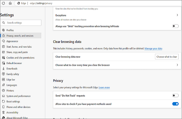Open Printers settings
Image resolution: width=182 pixels, height=119 pixels.
[10, 91]
